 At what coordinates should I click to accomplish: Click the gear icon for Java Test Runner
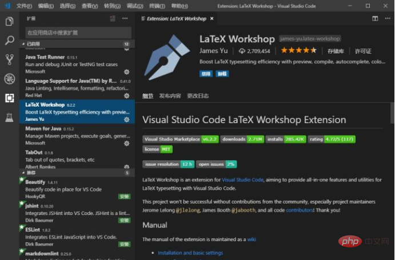(126, 72)
